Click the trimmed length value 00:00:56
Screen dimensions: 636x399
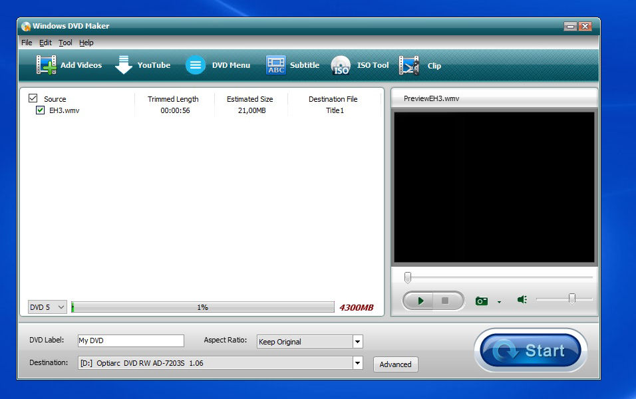coord(175,110)
